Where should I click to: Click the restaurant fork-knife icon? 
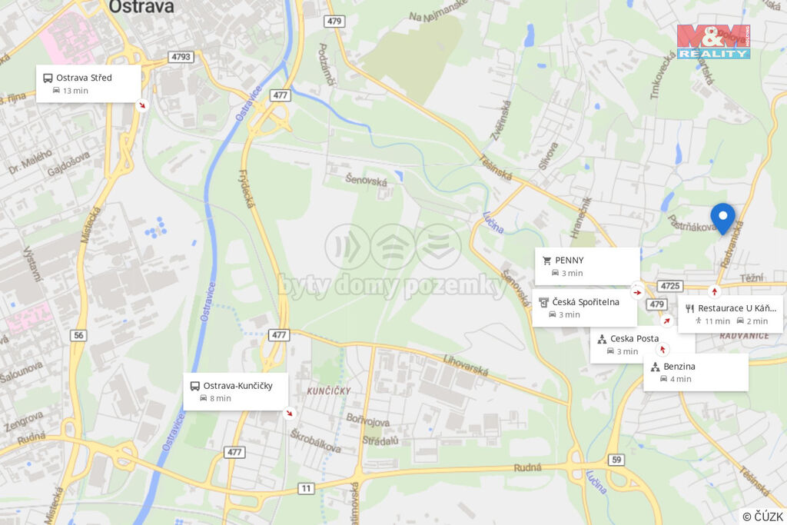point(689,308)
